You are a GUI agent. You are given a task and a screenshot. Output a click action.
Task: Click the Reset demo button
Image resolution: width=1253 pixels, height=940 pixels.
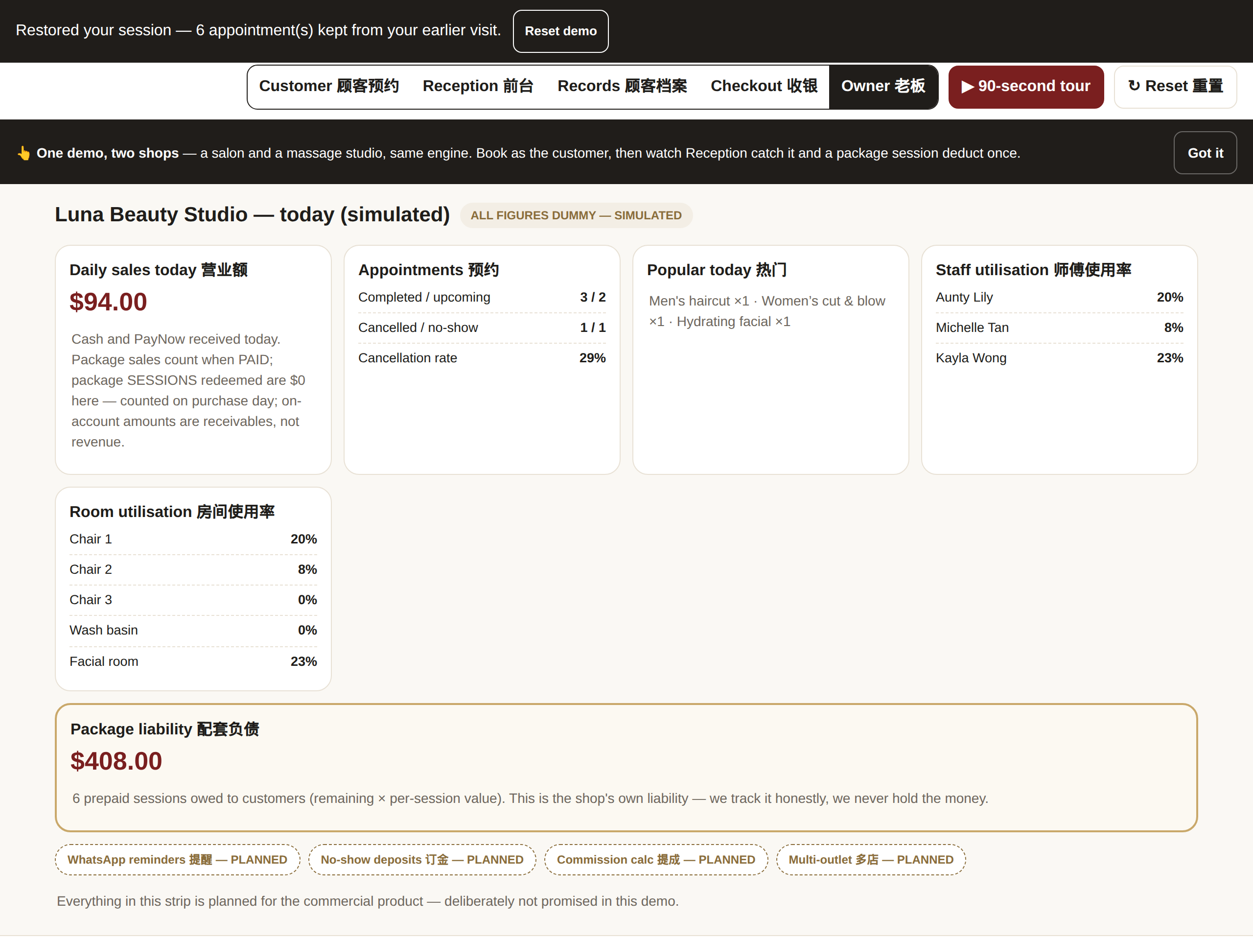coord(560,31)
